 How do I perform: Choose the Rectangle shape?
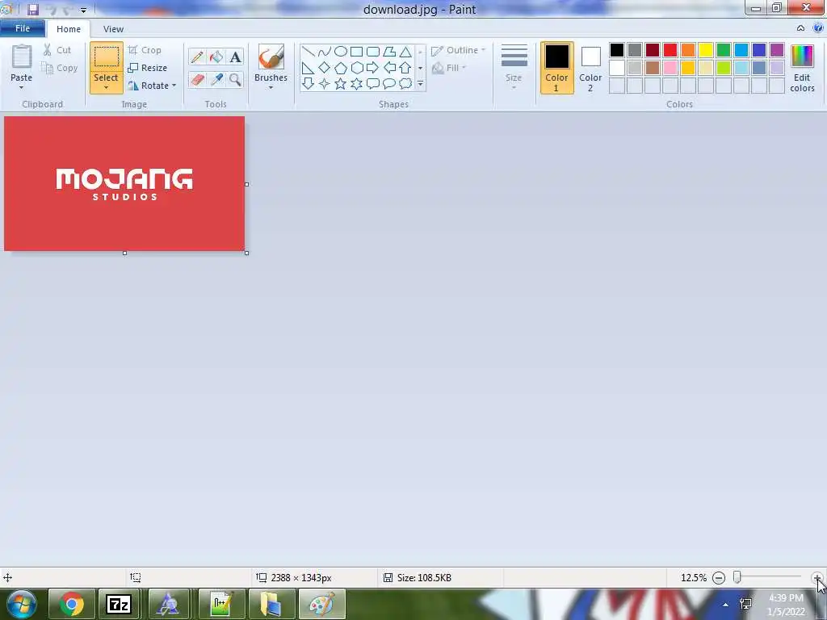[x=356, y=52]
